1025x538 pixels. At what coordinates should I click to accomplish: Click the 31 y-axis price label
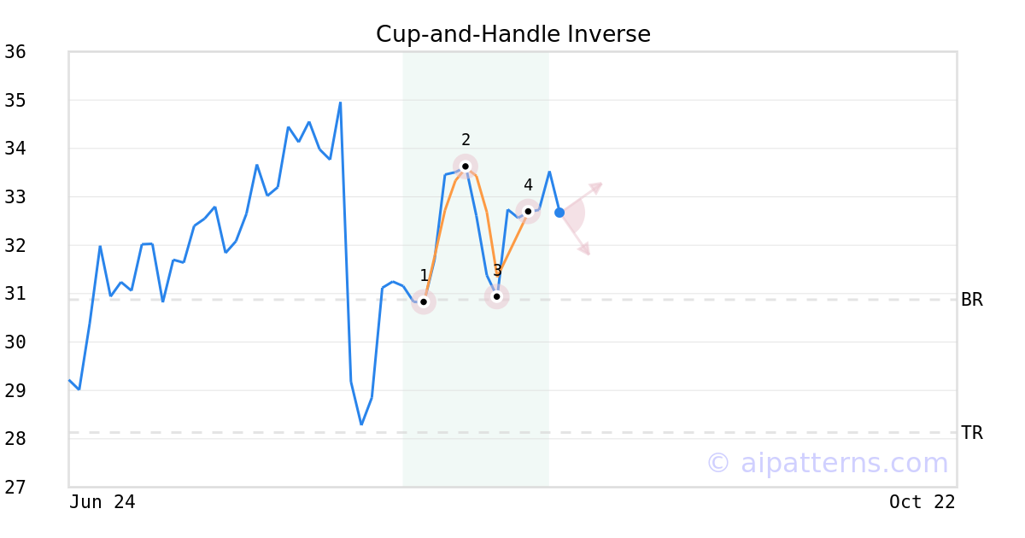[15, 294]
